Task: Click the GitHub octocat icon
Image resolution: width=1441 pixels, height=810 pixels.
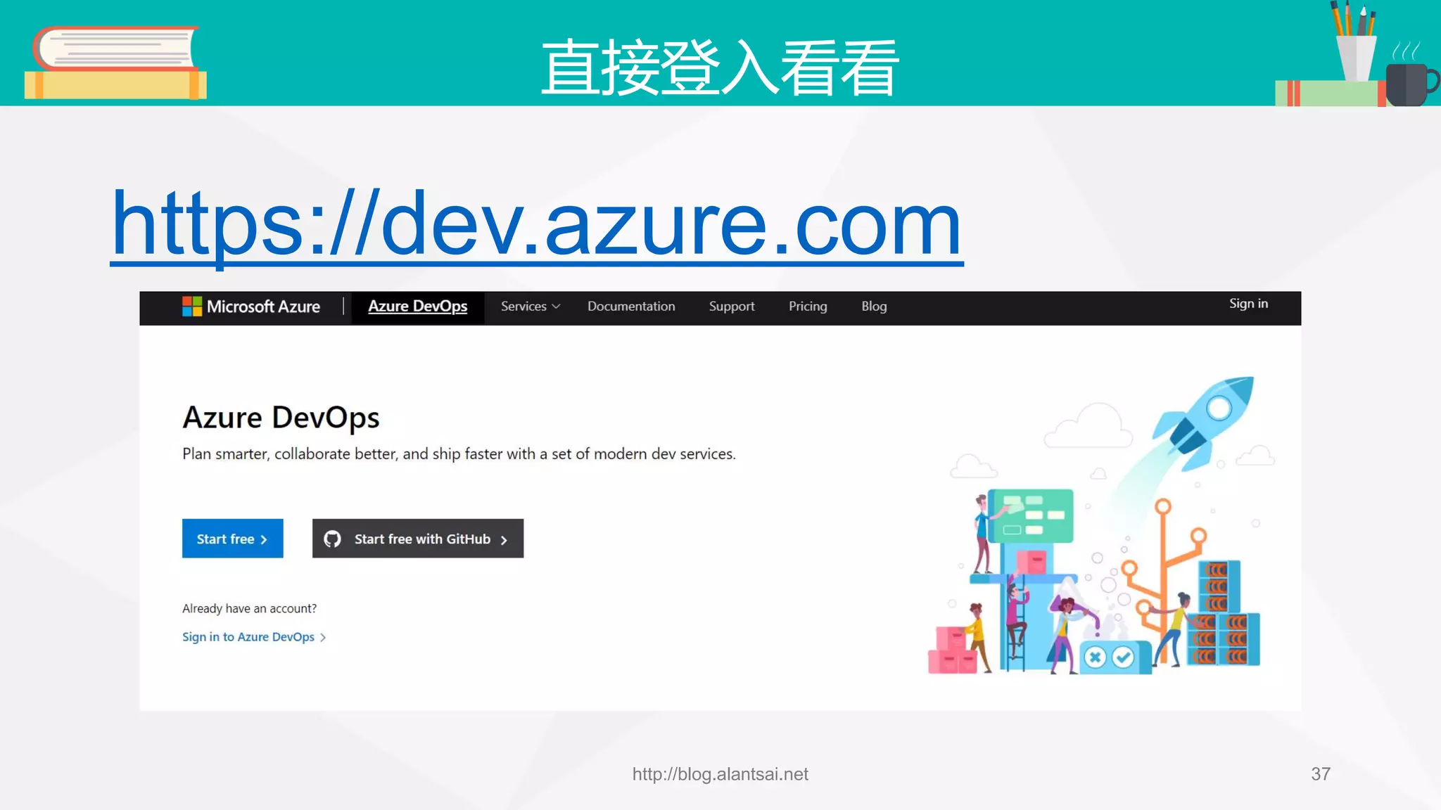Action: pyautogui.click(x=332, y=539)
